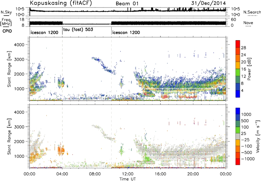The image size is (261, 181).
Task: Click the 'N.Sky' legend label
Action: (6, 12)
